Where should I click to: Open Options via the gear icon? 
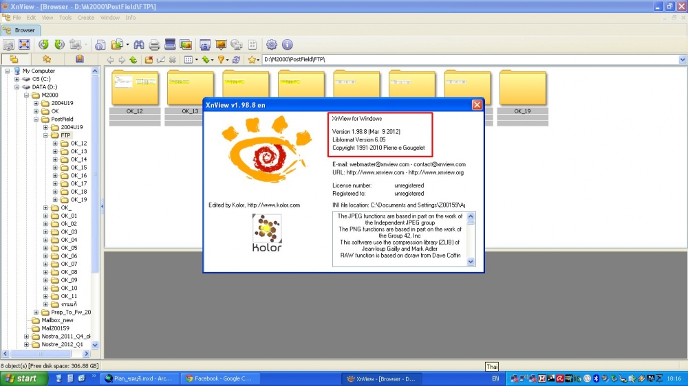pyautogui.click(x=272, y=44)
